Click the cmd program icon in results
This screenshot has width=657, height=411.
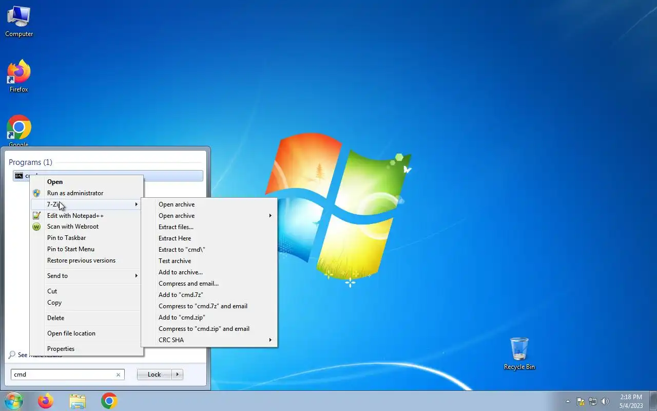18,176
